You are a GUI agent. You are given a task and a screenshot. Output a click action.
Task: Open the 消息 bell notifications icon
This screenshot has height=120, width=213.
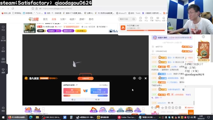pyautogui.click(x=164, y=19)
